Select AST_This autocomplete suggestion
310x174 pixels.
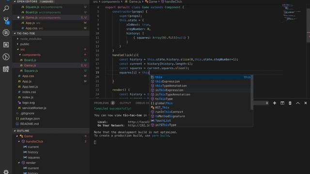200,107
